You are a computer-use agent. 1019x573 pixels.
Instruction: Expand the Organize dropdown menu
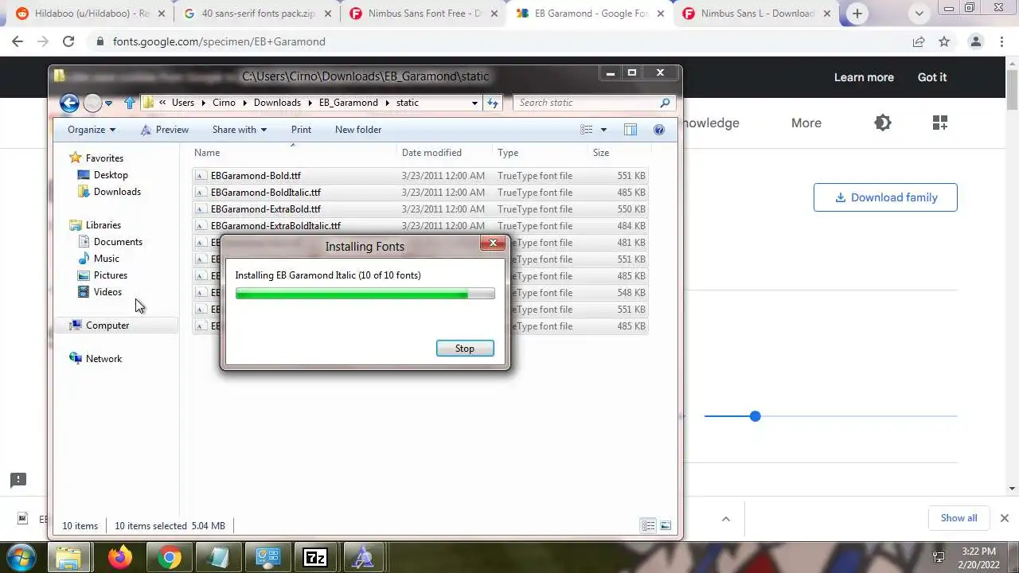92,130
